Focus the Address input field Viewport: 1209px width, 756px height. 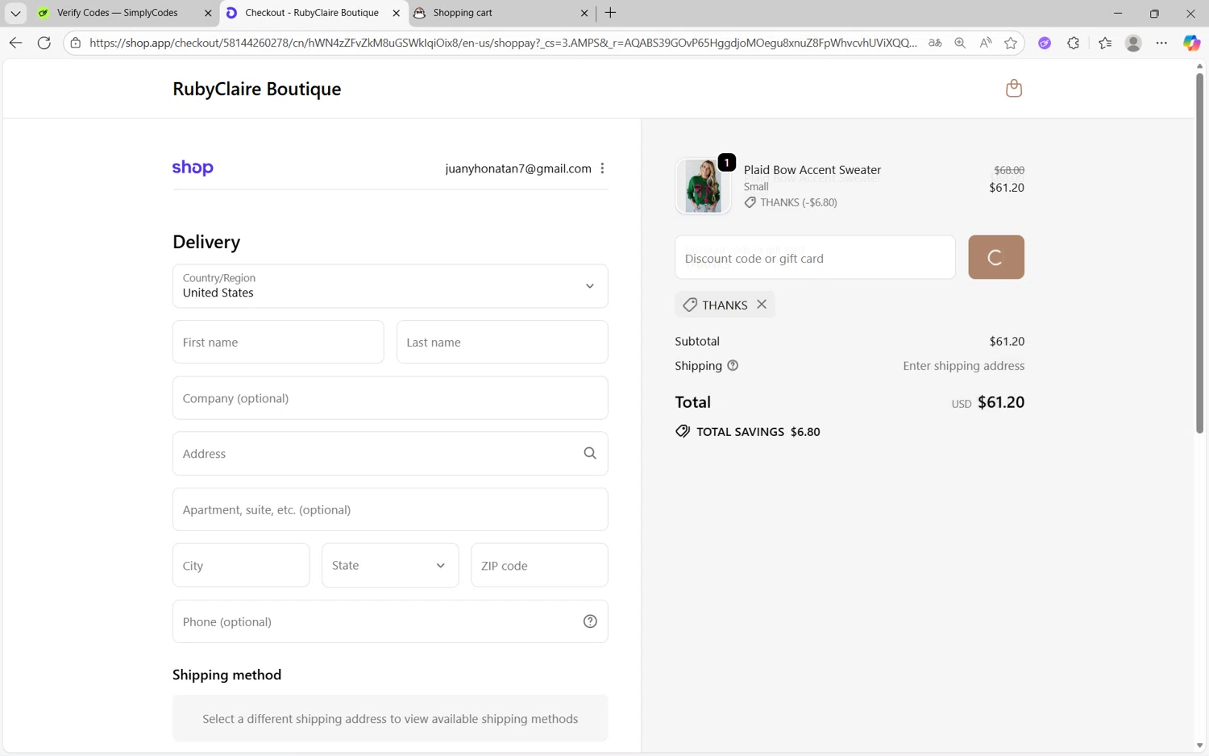390,453
